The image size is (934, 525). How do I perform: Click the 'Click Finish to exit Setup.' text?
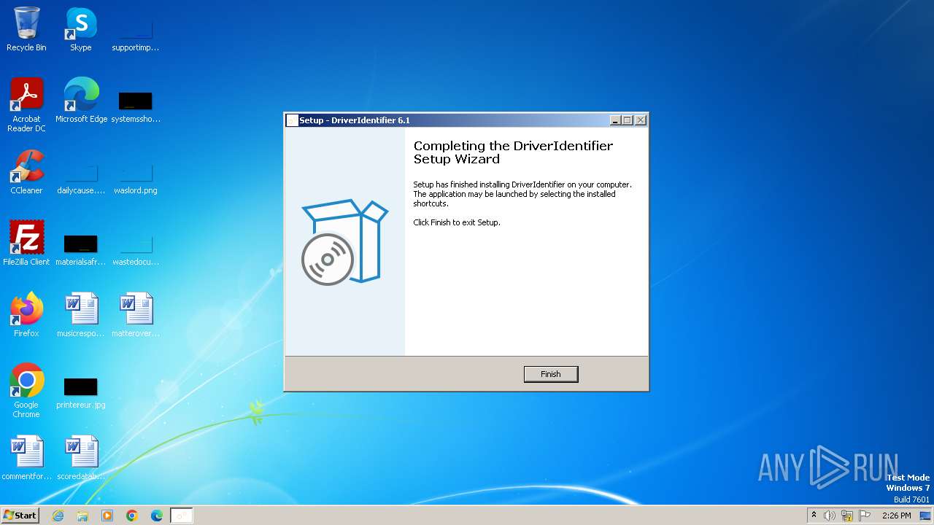coord(457,222)
